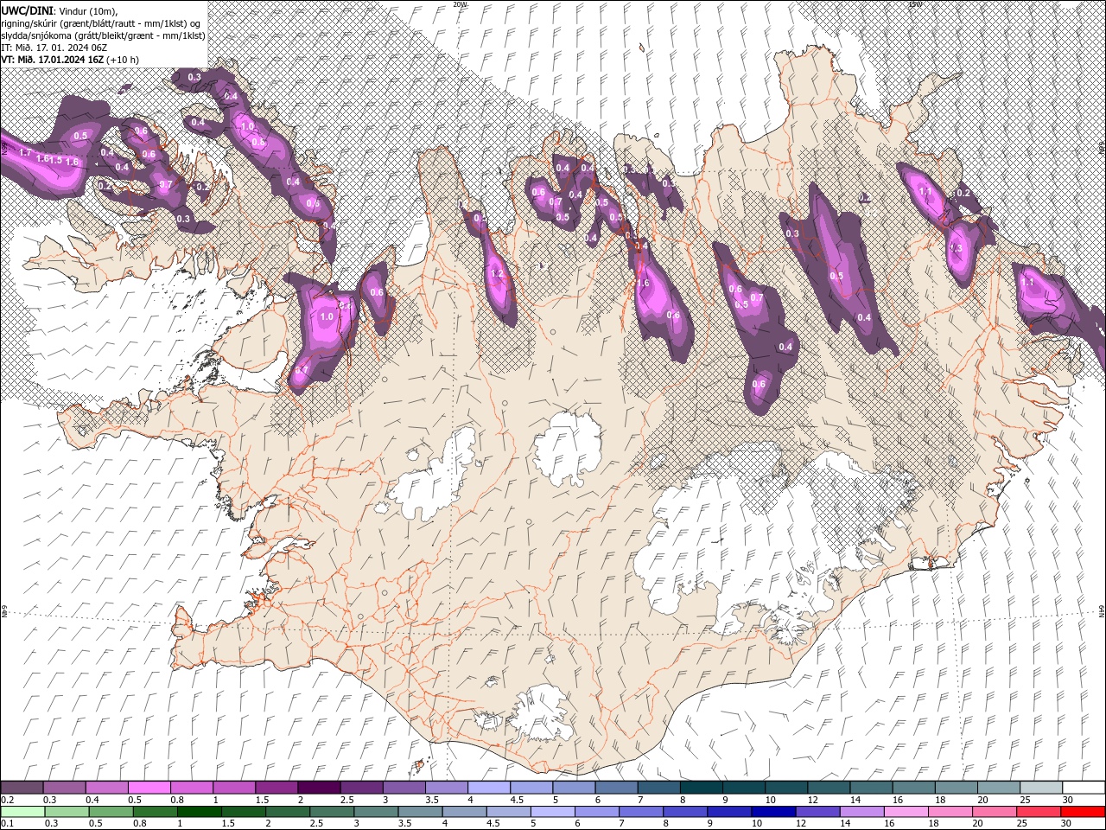1106x830 pixels.
Task: Click lower legend dark blue swatch between 10 and 12
Action: point(772,812)
